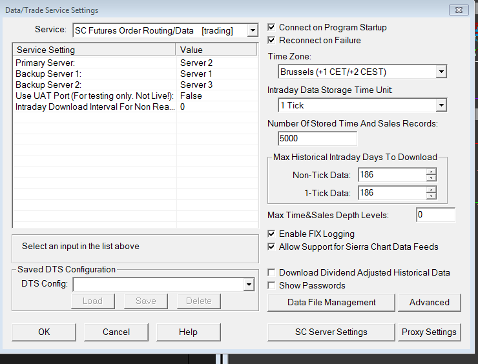Click the OK button

pyautogui.click(x=44, y=332)
